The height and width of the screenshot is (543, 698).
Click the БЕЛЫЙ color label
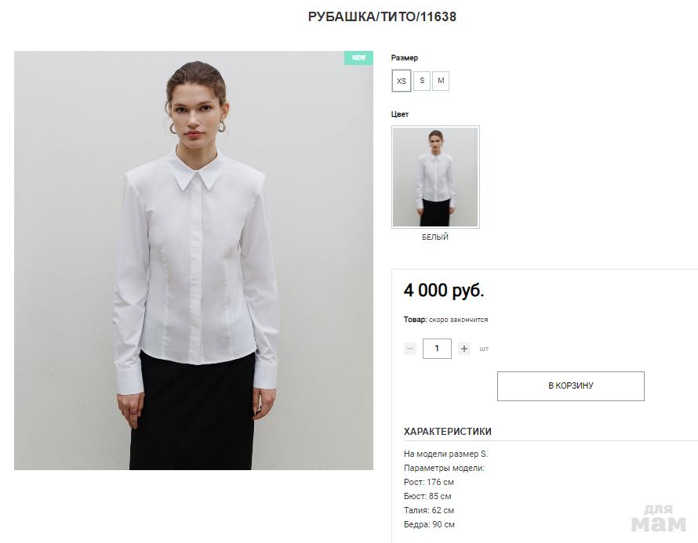(x=435, y=237)
